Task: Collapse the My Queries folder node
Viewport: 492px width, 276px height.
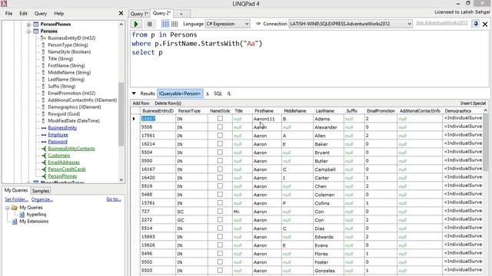Action: point(7,208)
